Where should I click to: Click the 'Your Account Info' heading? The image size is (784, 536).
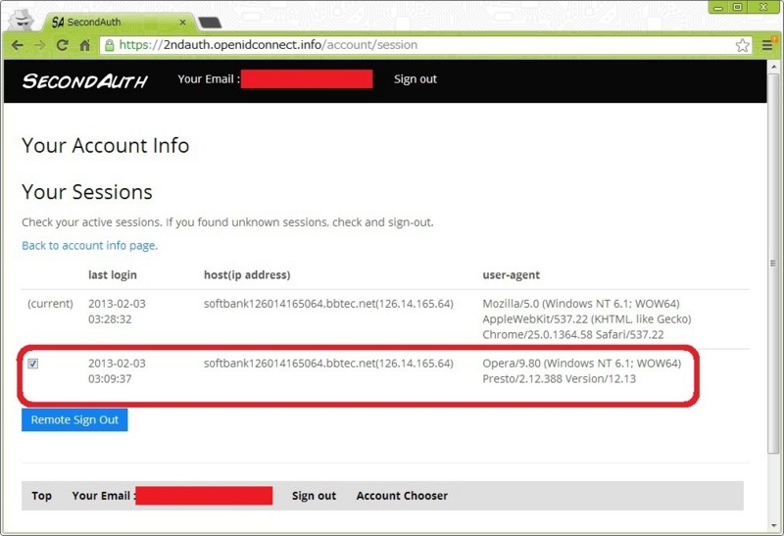[106, 145]
